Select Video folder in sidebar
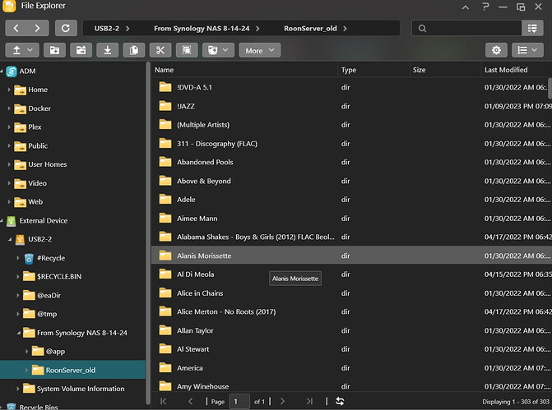Image resolution: width=552 pixels, height=410 pixels. pyautogui.click(x=37, y=183)
